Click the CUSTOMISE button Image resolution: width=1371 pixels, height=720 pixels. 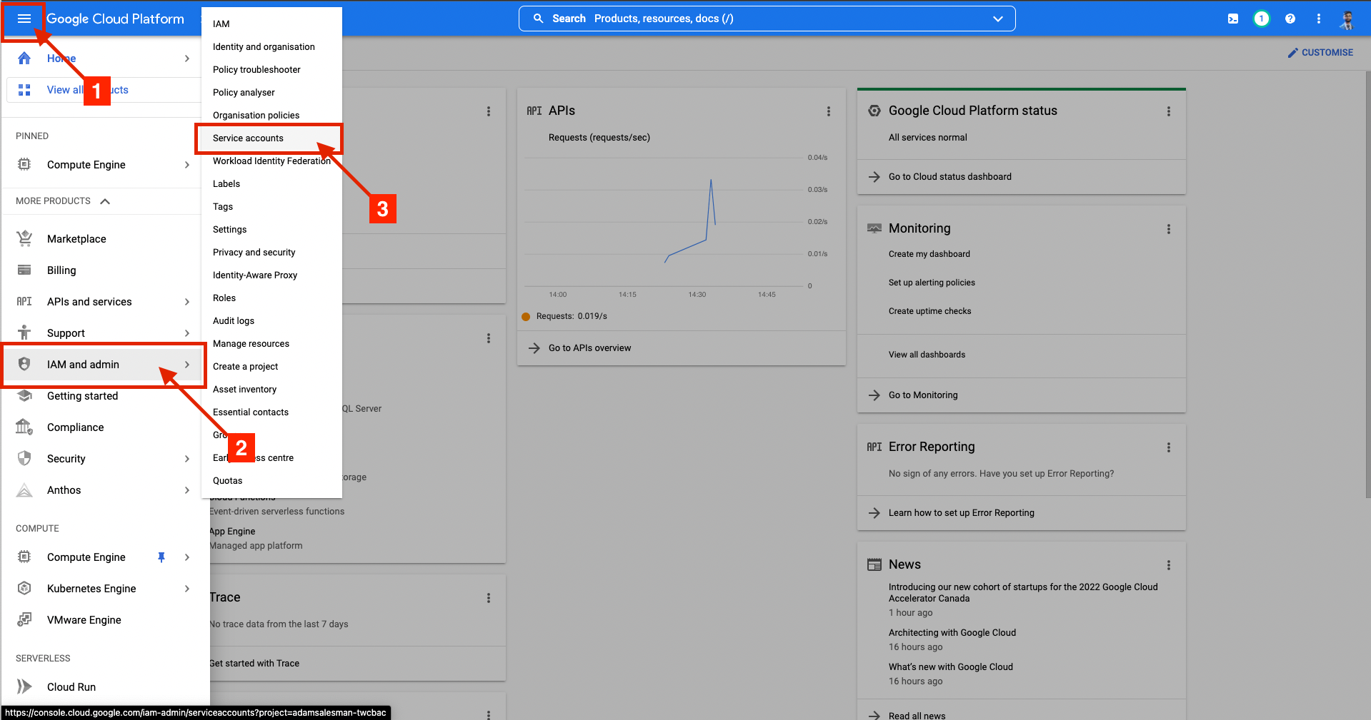(x=1320, y=53)
